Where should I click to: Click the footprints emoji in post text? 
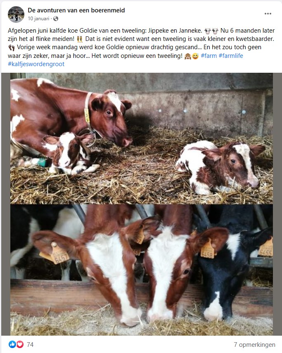click(12, 48)
